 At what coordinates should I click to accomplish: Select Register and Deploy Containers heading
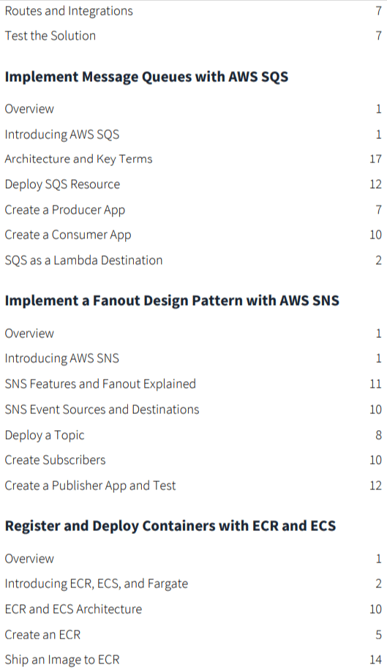(170, 526)
